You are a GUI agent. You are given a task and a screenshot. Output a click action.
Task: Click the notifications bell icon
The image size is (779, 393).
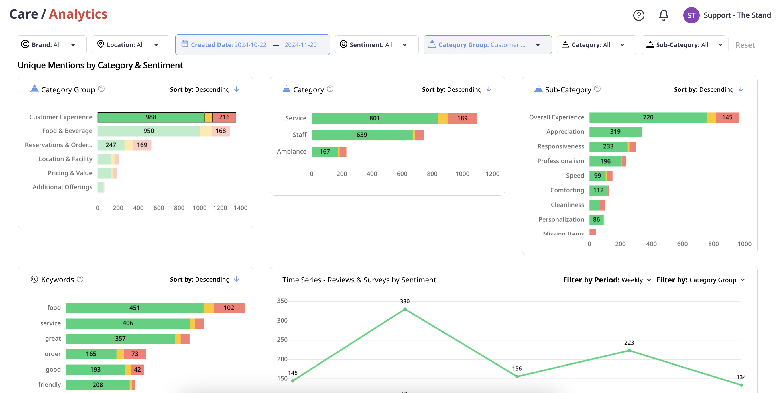point(663,15)
